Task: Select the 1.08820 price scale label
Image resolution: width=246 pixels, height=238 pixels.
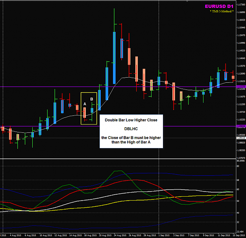Action: (x=241, y=143)
